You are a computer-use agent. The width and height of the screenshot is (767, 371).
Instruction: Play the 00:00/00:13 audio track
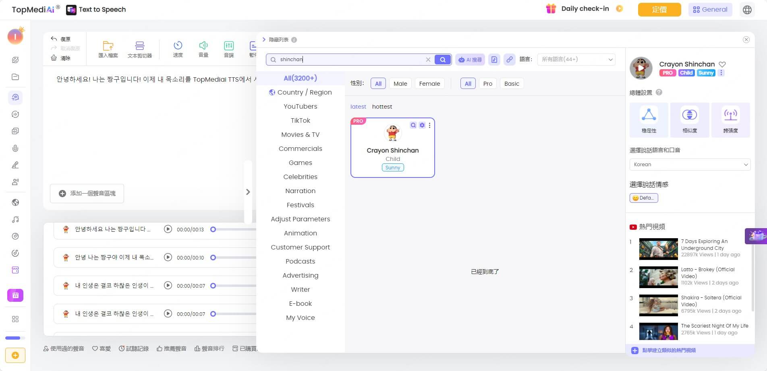(168, 229)
